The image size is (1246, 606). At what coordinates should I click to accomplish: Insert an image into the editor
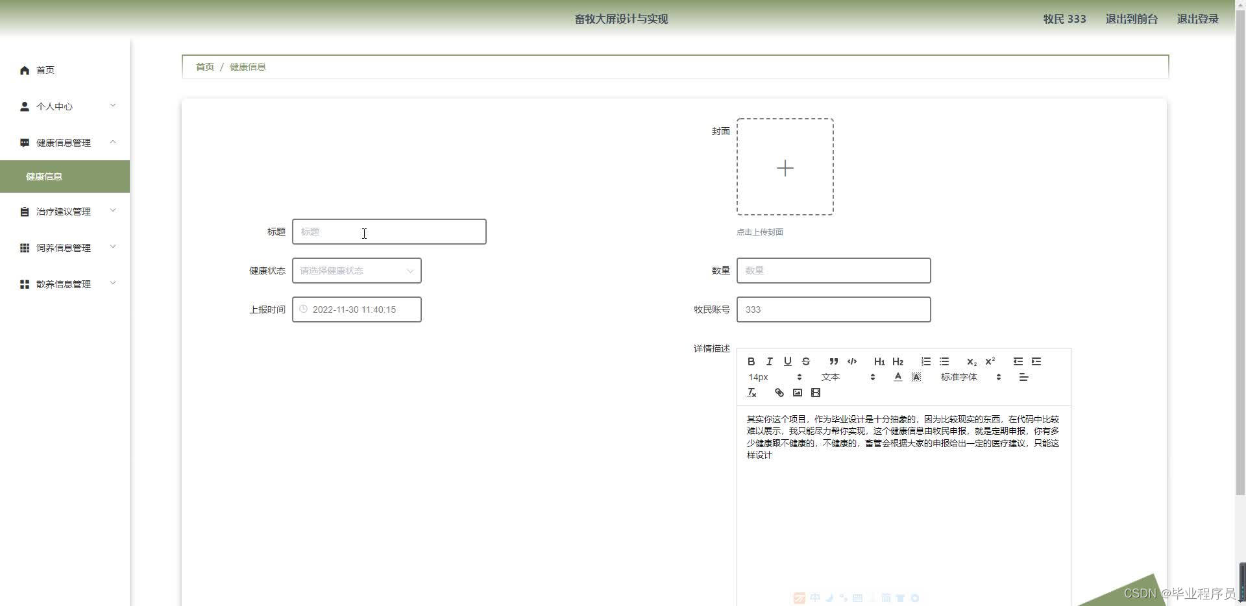(x=797, y=393)
